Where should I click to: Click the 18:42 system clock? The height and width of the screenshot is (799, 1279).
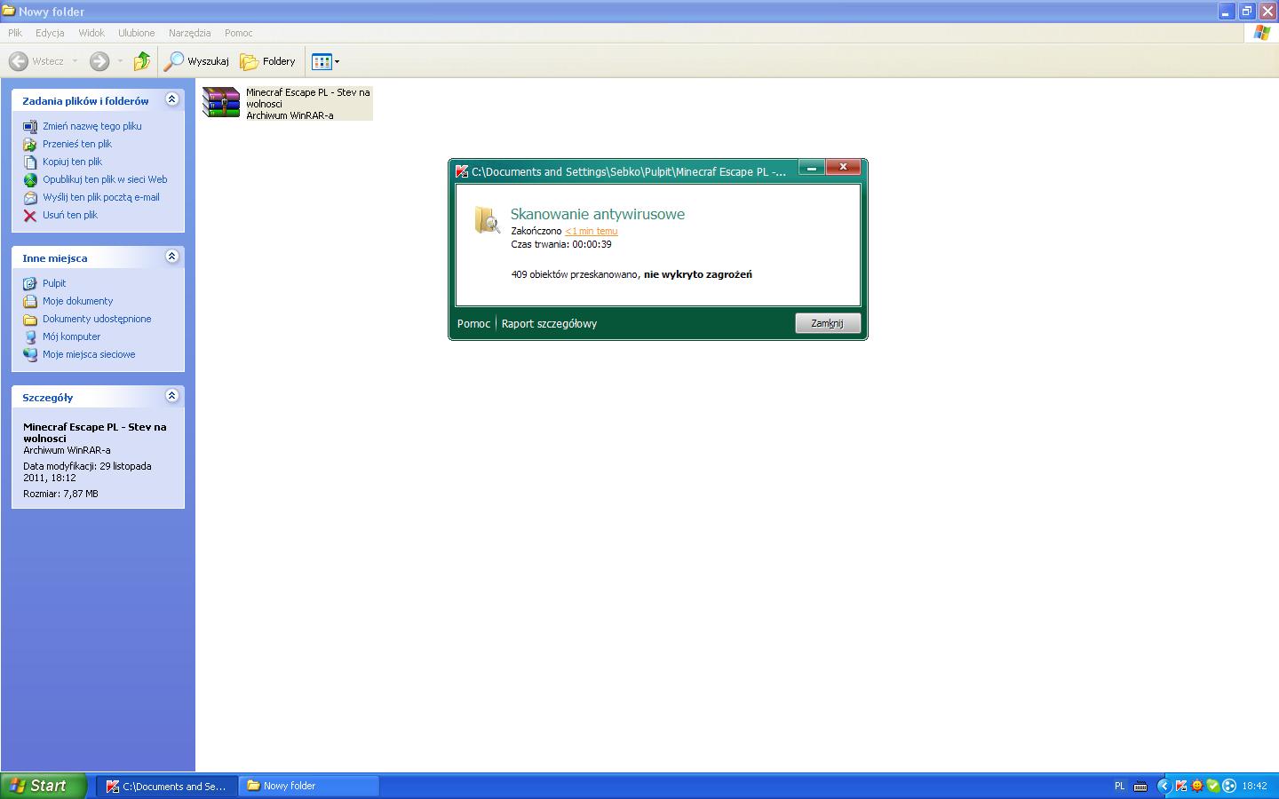coord(1255,786)
